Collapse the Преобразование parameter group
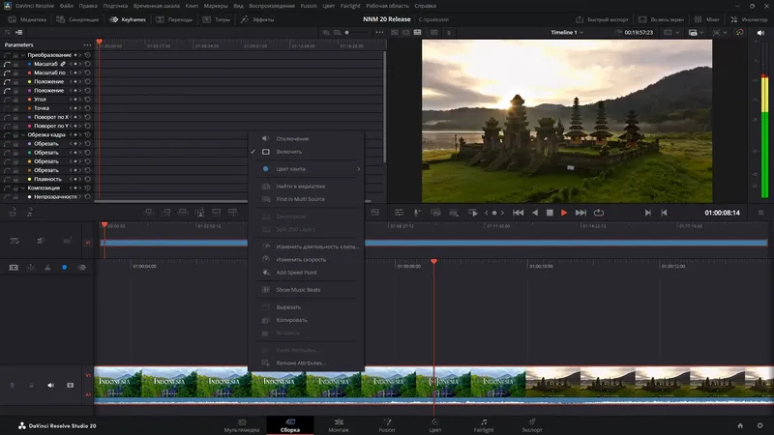 (22, 55)
